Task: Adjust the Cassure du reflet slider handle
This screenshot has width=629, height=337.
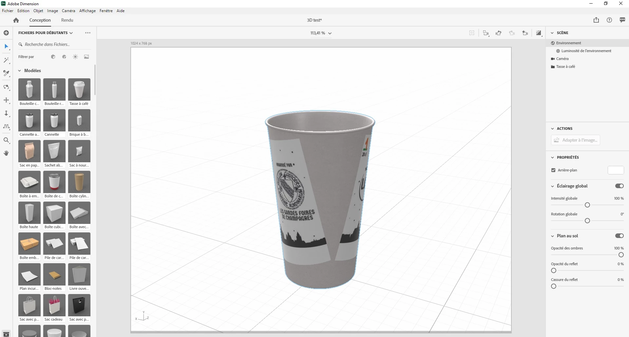Action: pos(554,286)
